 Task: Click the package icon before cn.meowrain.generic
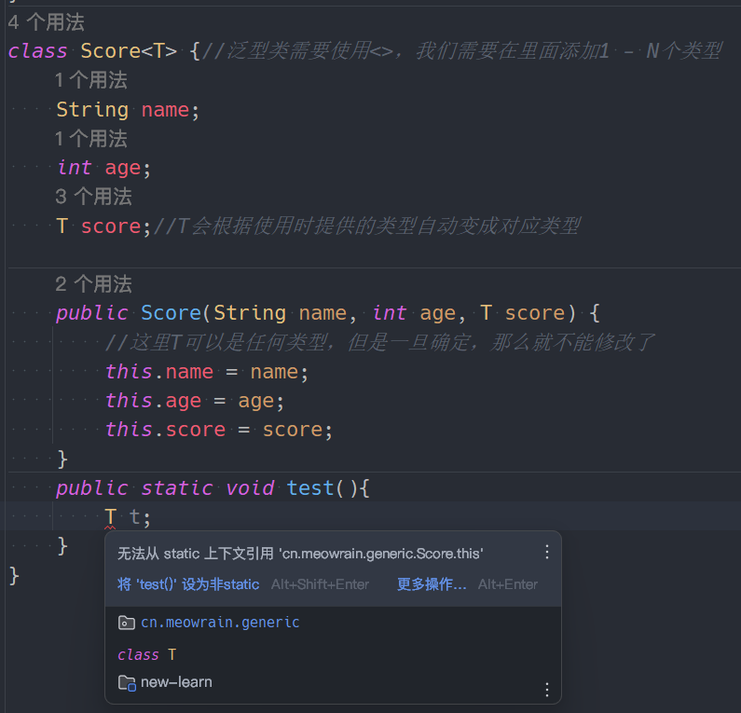point(127,623)
